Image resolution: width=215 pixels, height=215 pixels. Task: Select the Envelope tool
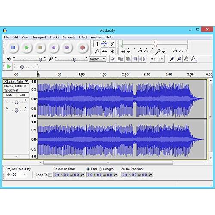[x=104, y=44]
